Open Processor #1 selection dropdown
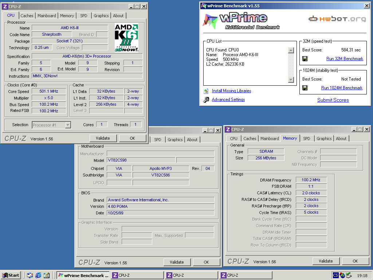 pos(68,125)
